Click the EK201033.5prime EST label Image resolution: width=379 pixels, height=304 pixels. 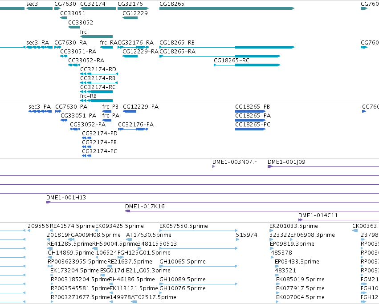click(293, 226)
